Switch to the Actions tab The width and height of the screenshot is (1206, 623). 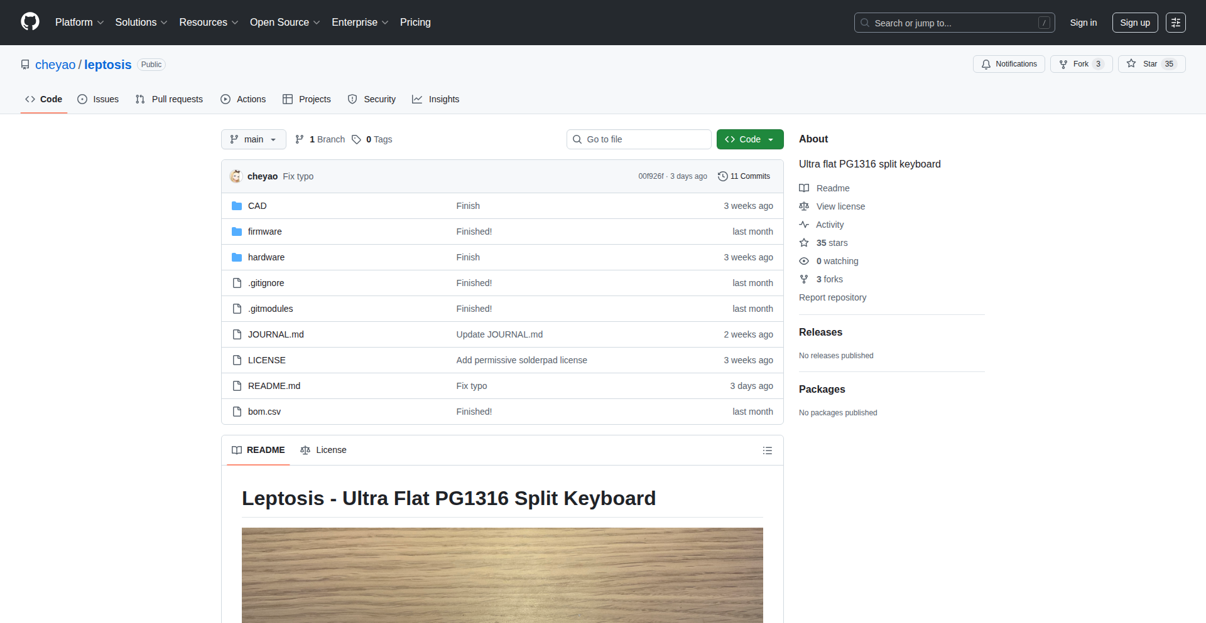pos(243,99)
